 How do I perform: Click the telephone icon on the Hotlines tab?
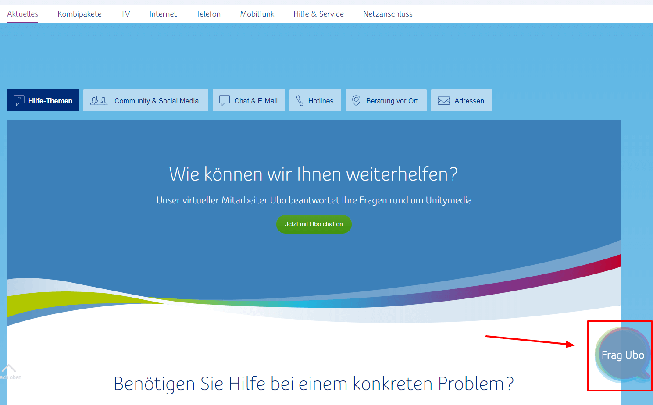pyautogui.click(x=300, y=100)
